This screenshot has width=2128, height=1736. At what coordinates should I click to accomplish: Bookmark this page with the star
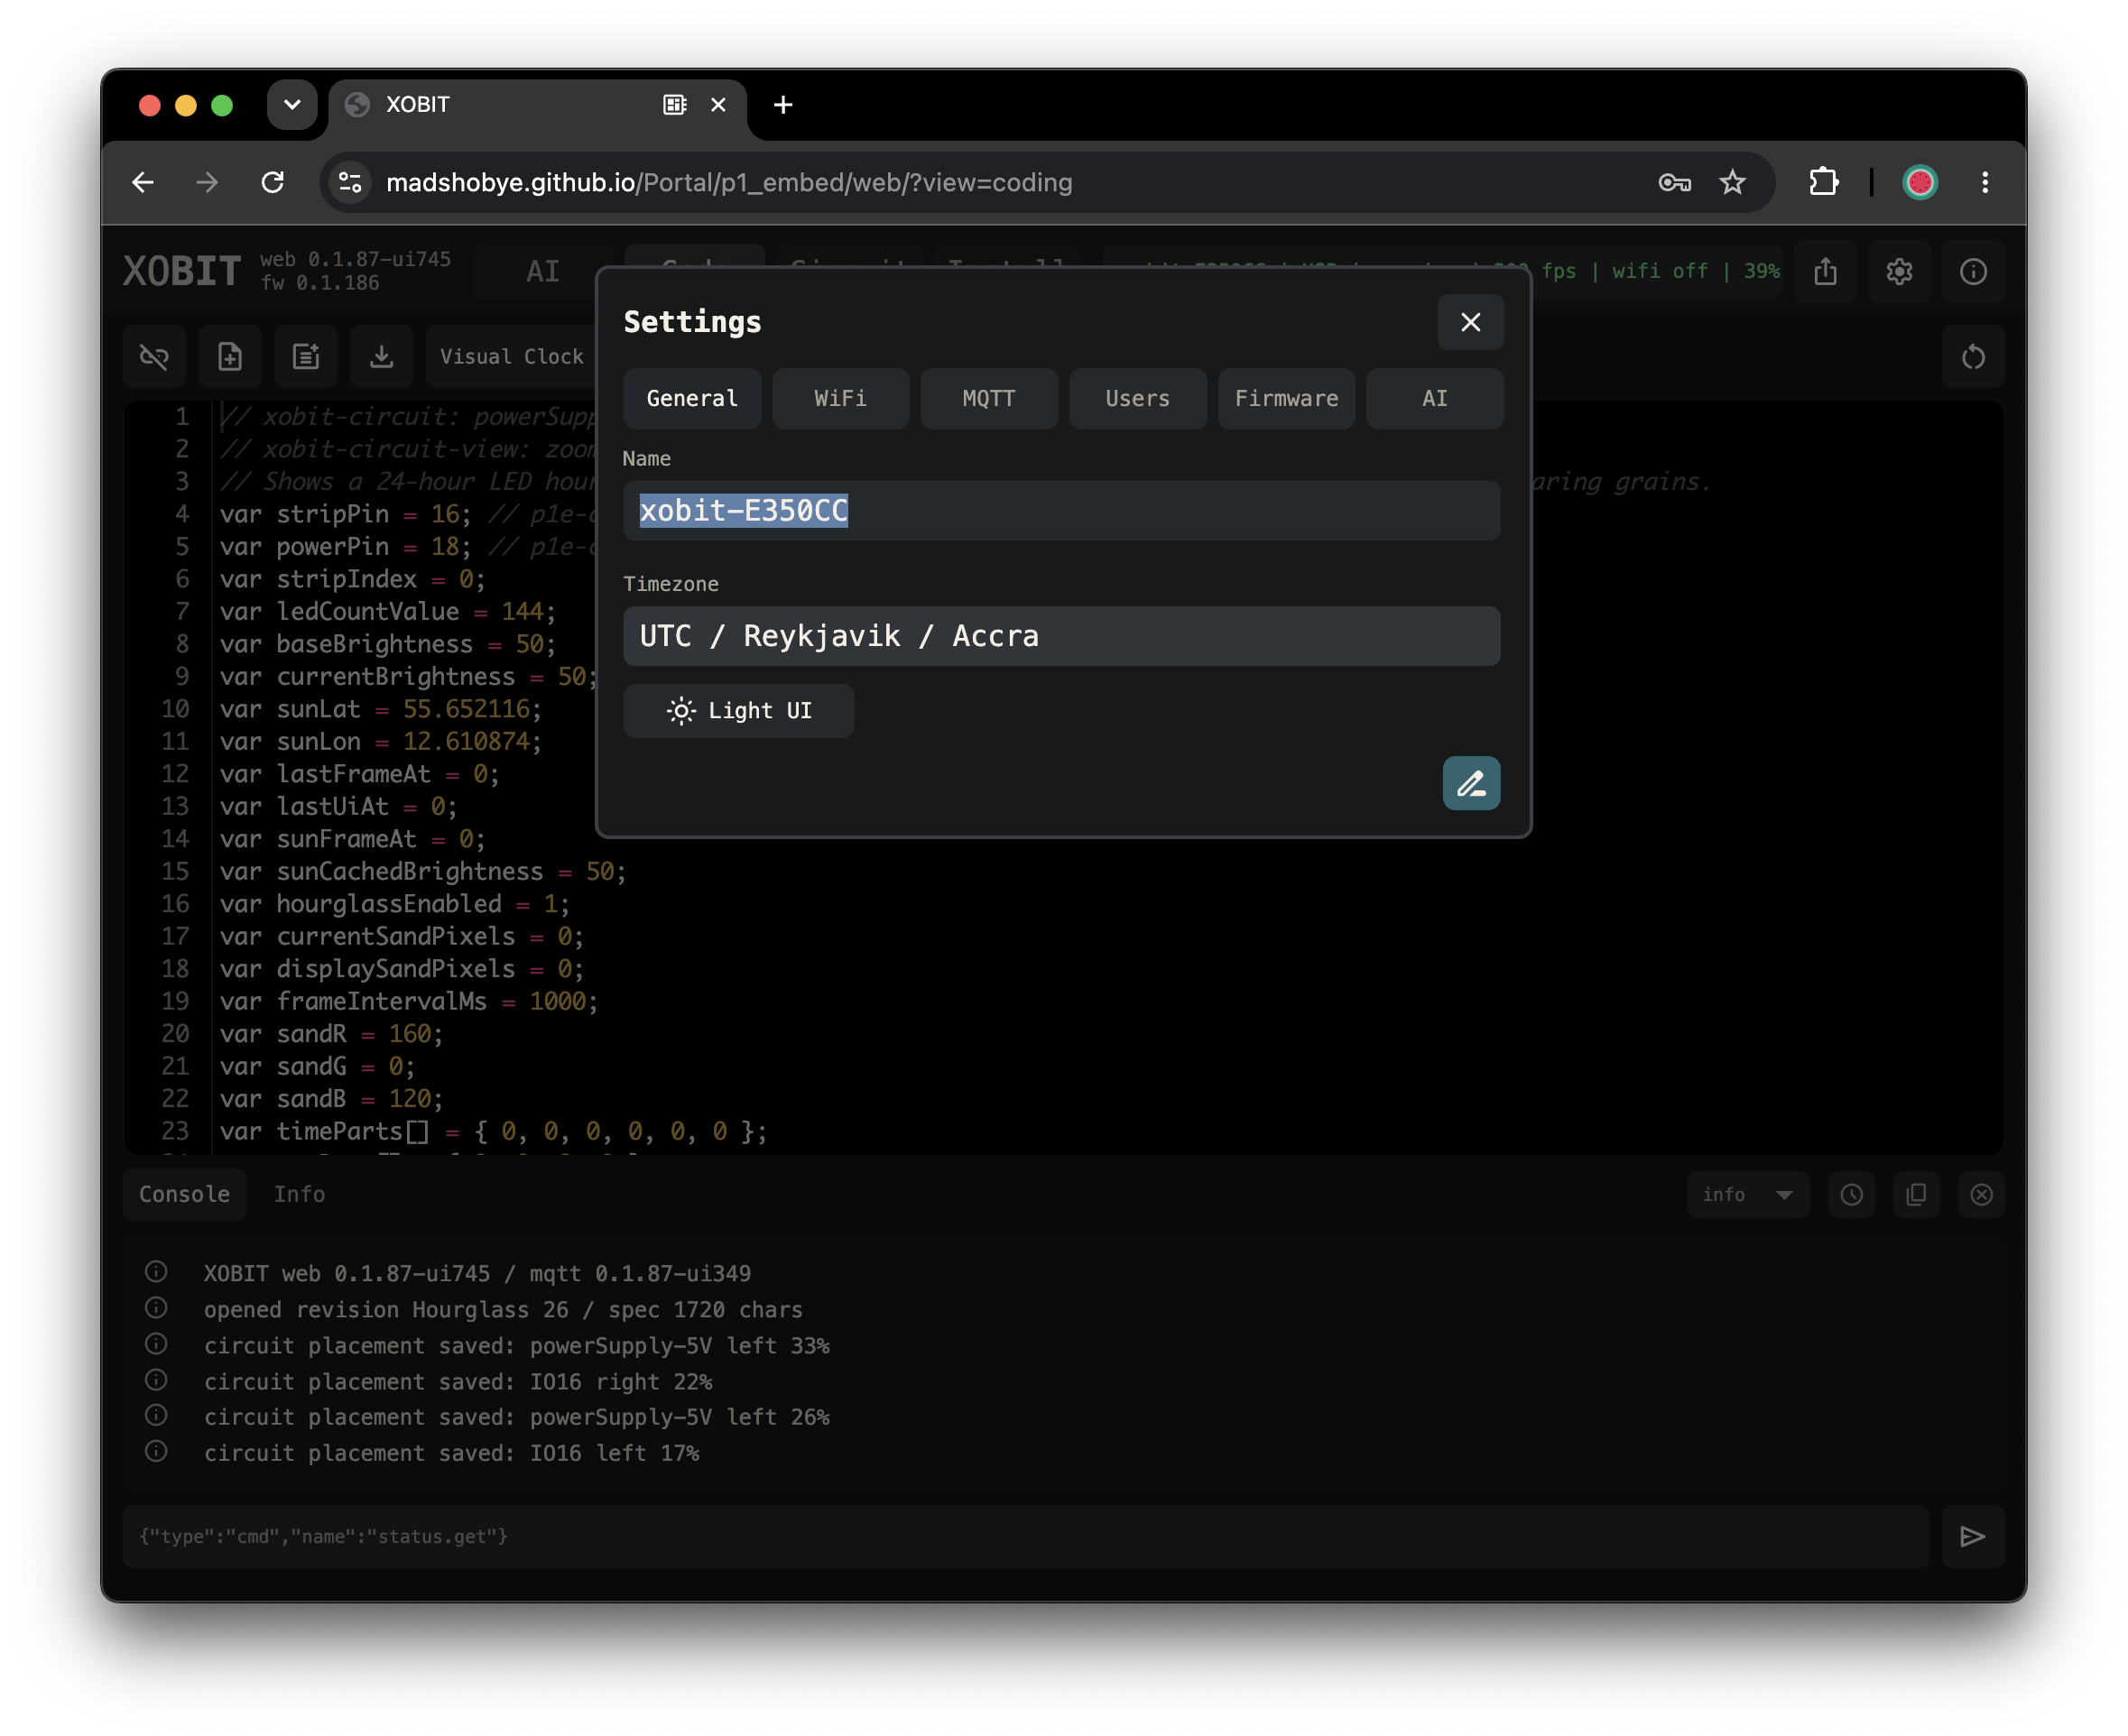coord(1732,182)
